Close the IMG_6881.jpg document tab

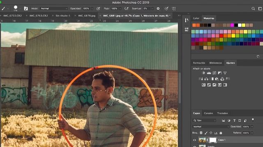100,16
